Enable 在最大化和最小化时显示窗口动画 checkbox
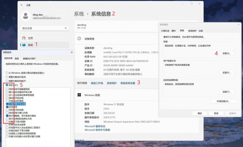The image size is (243, 147). coord(7,137)
